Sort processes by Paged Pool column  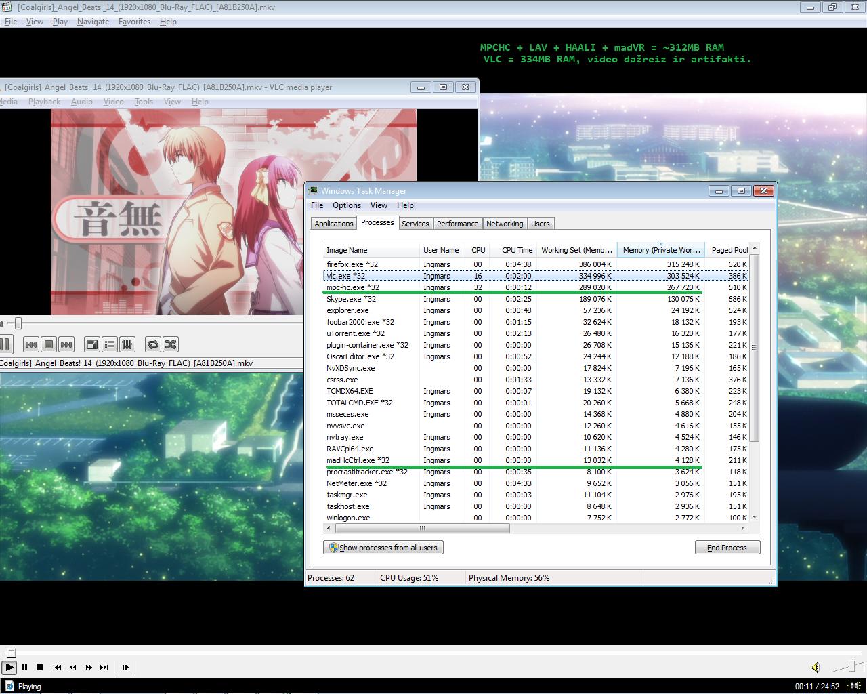tap(728, 250)
